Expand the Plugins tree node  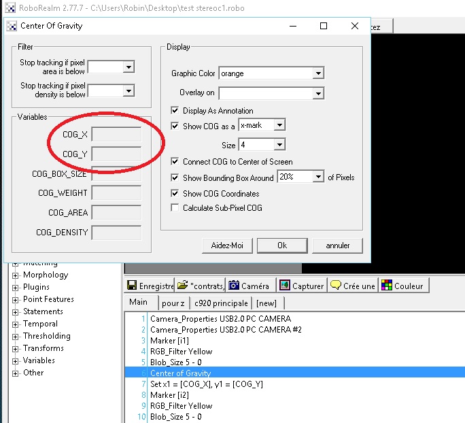[15, 288]
